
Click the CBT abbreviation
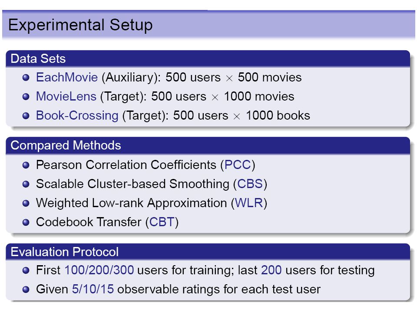point(162,222)
